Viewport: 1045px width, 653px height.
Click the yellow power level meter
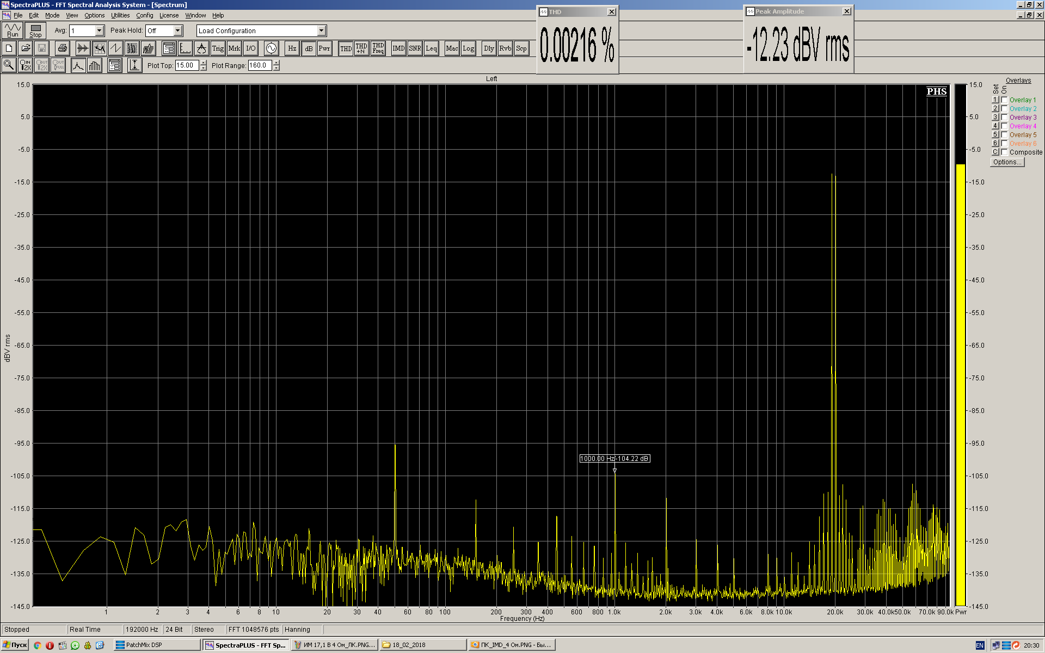[961, 385]
